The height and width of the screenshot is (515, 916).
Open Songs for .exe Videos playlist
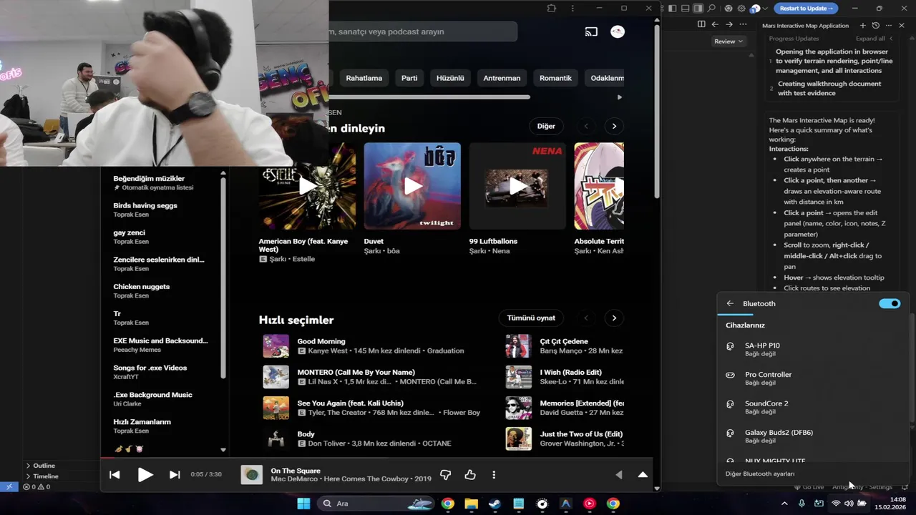161,372
